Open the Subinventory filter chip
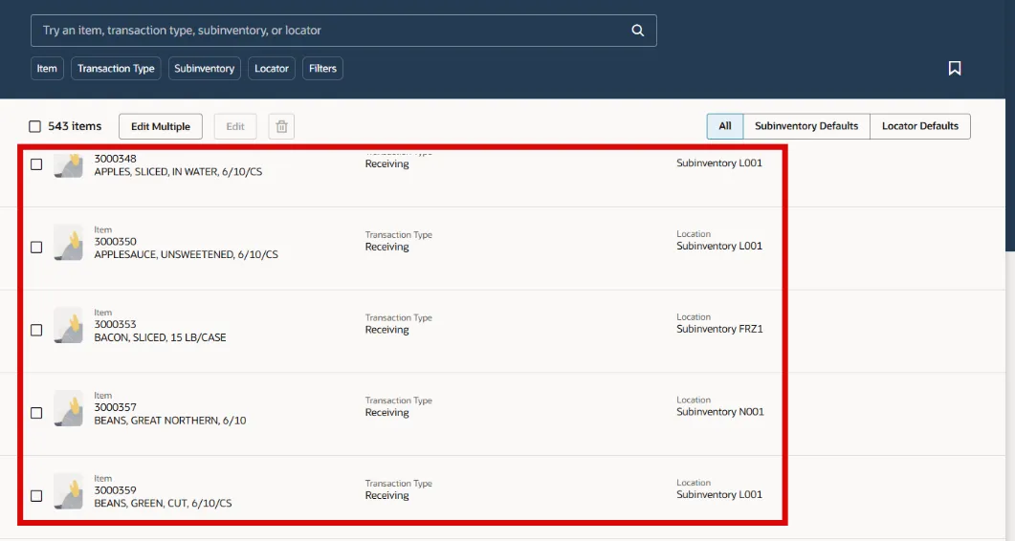Image resolution: width=1015 pixels, height=541 pixels. pos(204,69)
